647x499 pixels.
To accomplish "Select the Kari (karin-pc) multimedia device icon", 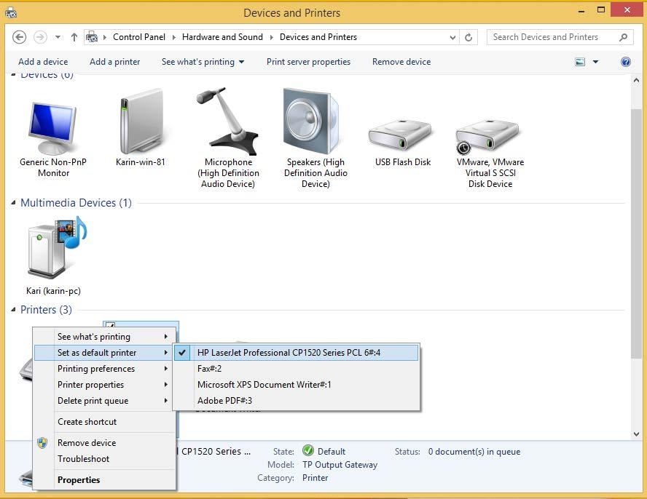I will point(57,247).
